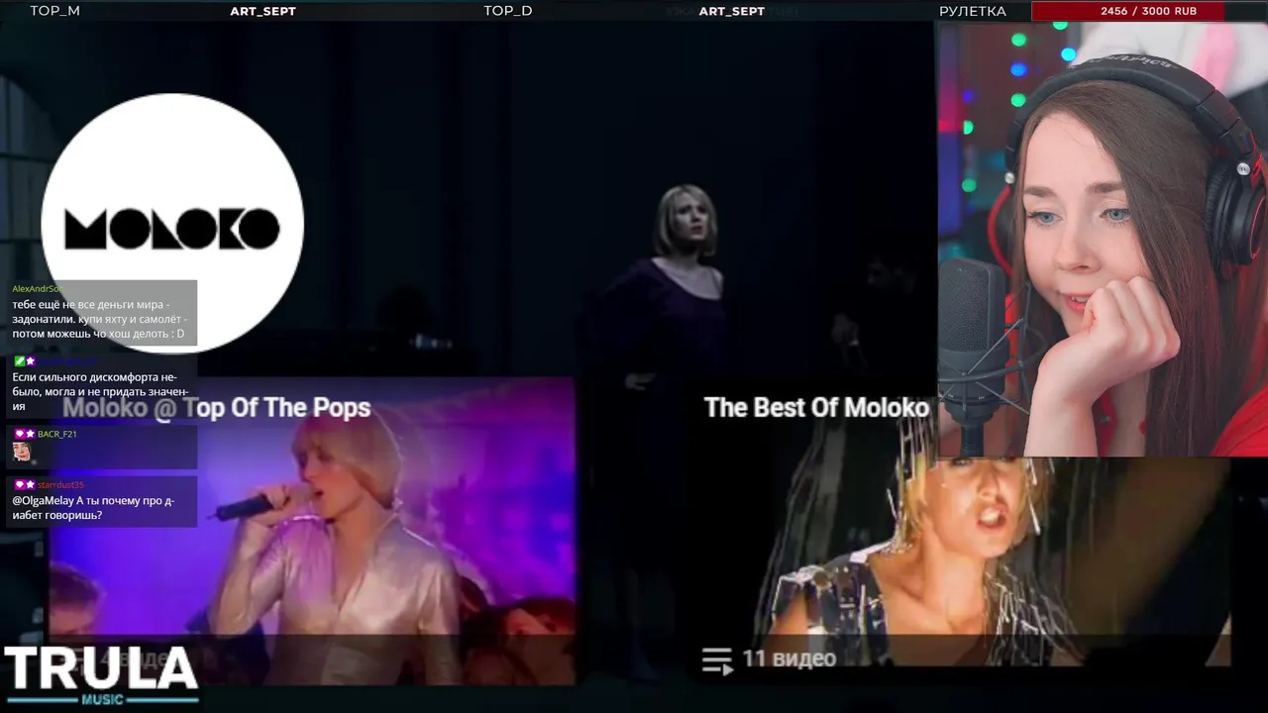The width and height of the screenshot is (1268, 713).
Task: Select the Top Of The Pops video thumbnail
Action: 312,530
